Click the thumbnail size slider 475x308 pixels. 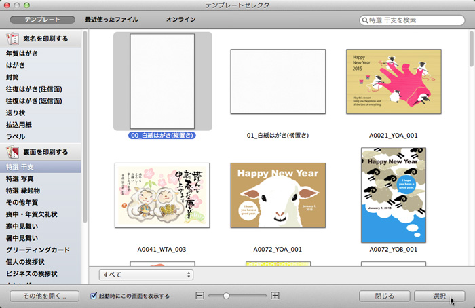tap(226, 296)
